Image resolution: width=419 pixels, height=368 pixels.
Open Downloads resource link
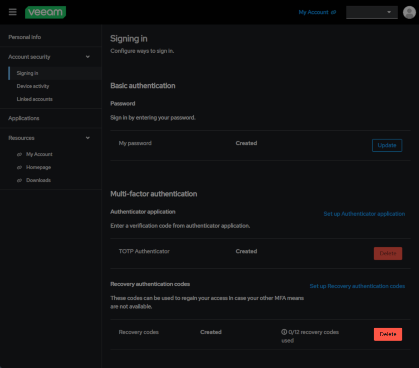38,180
